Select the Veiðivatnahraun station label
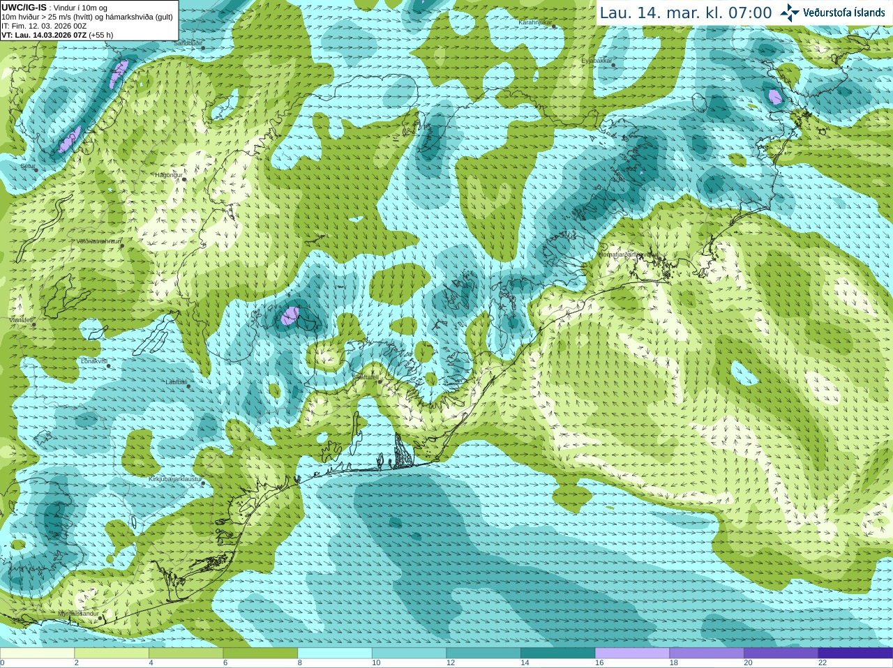The width and height of the screenshot is (893, 668). 98,241
